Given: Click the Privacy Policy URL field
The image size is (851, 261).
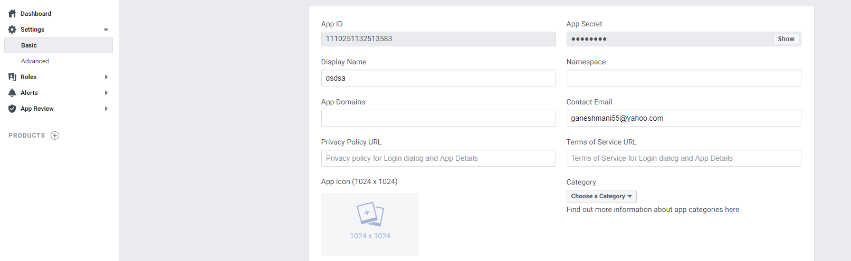Looking at the screenshot, I should [438, 158].
